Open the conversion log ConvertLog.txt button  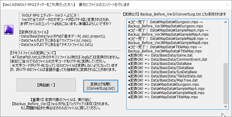point(101,86)
